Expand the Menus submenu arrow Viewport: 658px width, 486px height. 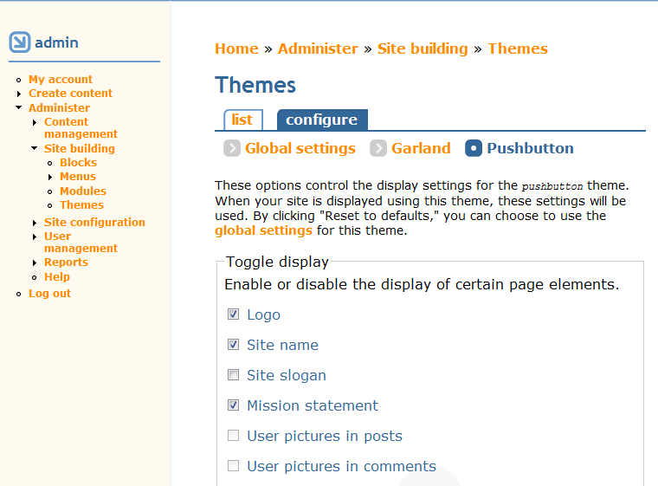50,177
